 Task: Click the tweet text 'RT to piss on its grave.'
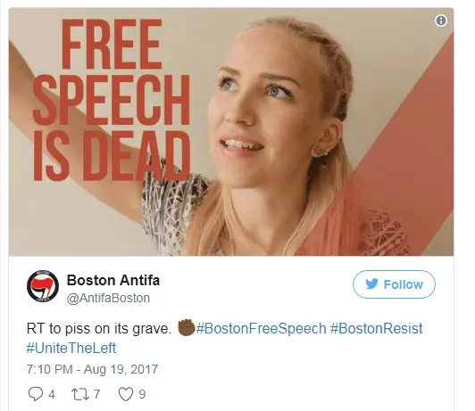(99, 329)
